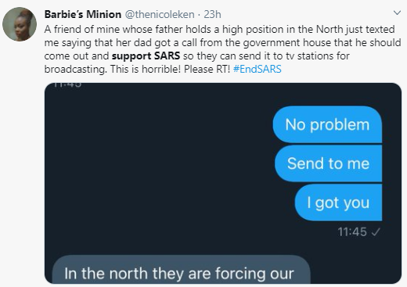Select the 'No problem' message bubble
The height and width of the screenshot is (287, 407).
pos(327,124)
